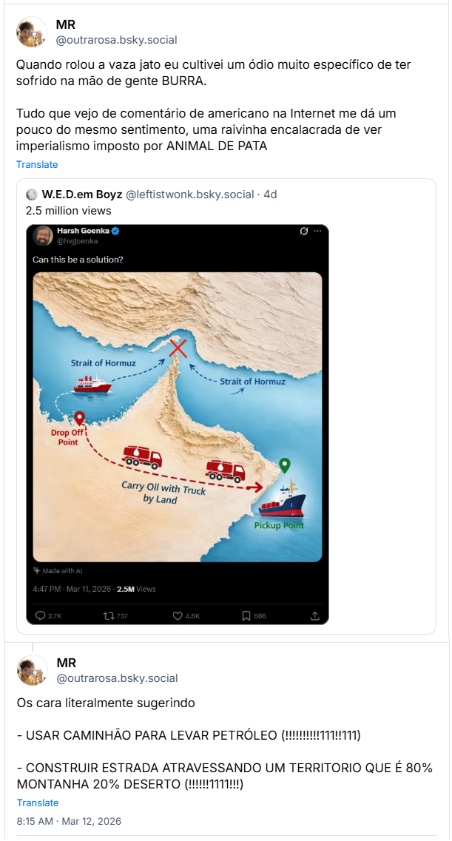Repost the tweet using the retweet icon
452x841 pixels.
click(x=107, y=614)
